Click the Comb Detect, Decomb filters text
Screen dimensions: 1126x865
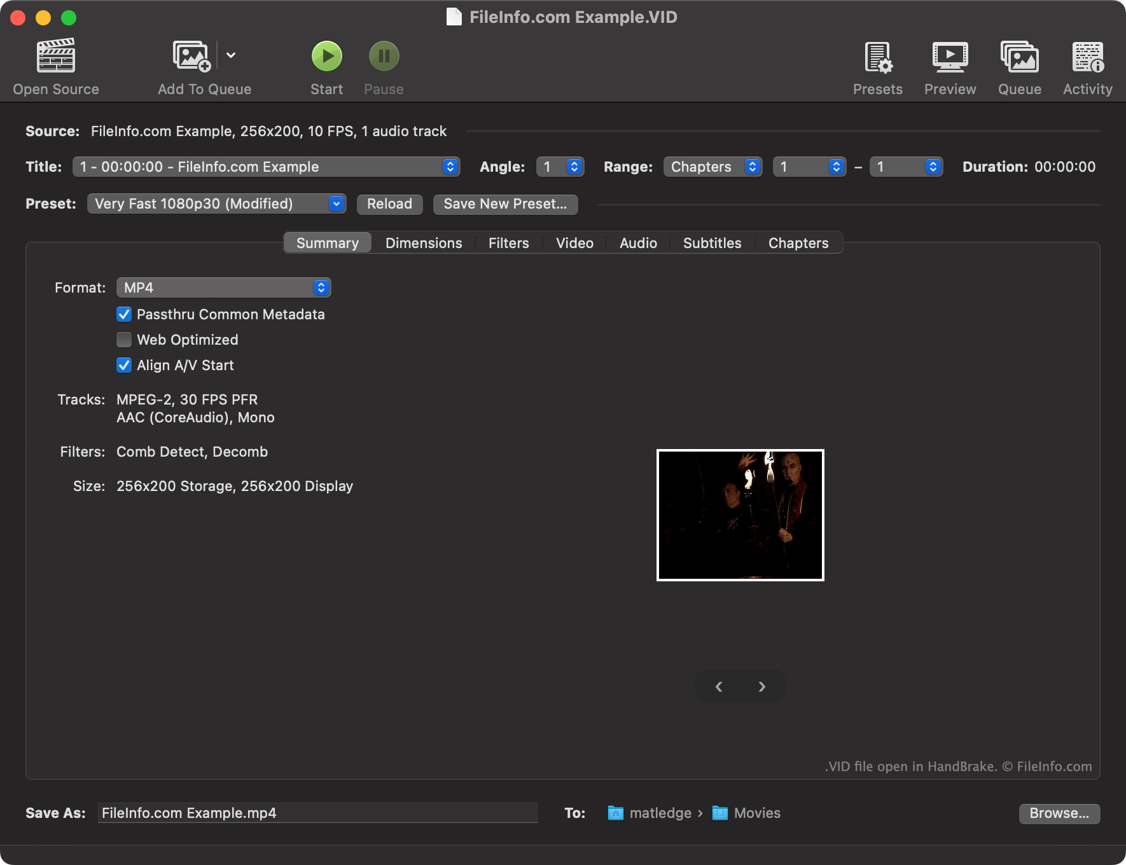click(x=192, y=452)
